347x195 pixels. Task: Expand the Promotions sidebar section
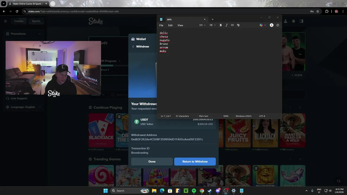[40, 34]
